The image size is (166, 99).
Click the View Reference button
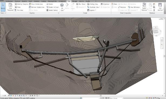point(134,7)
